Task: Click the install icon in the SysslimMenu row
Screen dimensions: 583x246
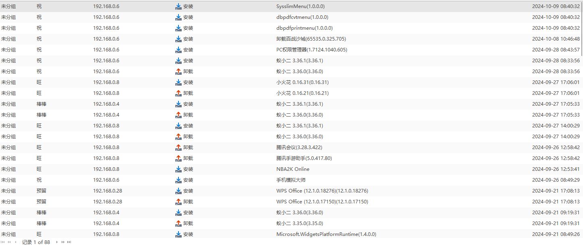Action: click(178, 6)
